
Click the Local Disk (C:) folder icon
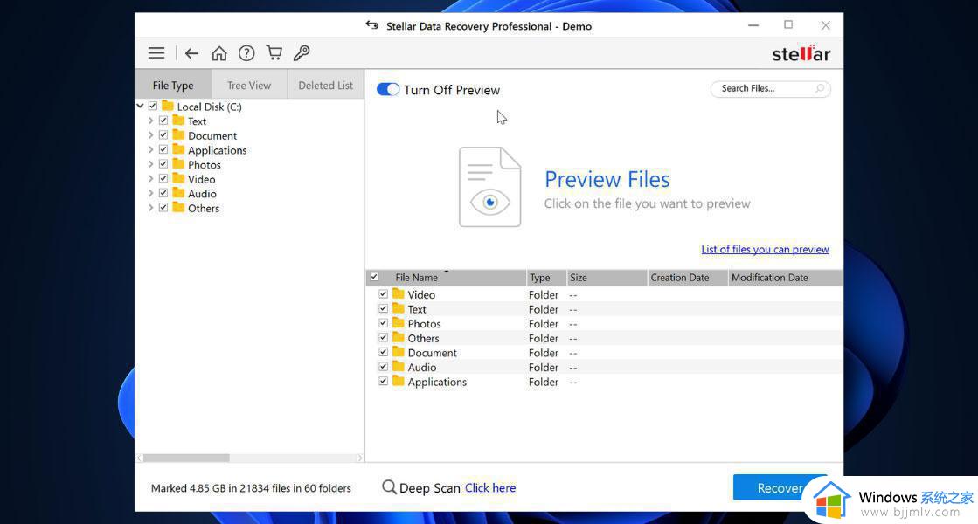(167, 106)
